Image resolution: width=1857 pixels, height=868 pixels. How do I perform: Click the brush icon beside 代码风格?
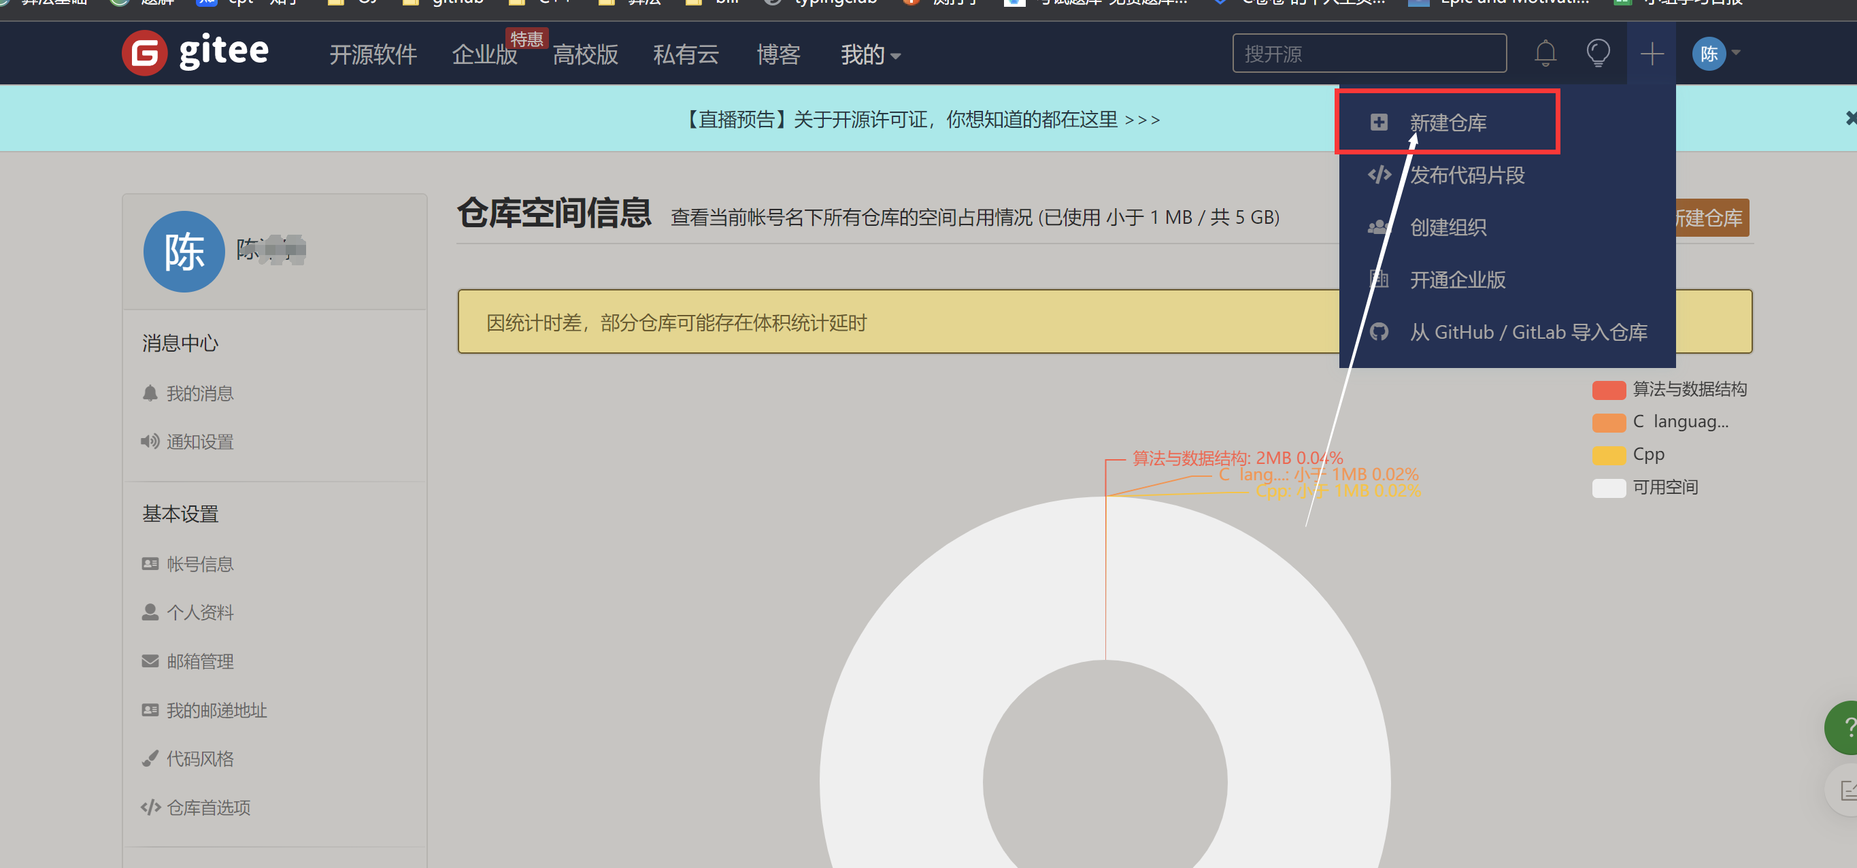[x=149, y=758]
